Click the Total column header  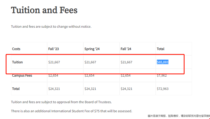point(161,49)
